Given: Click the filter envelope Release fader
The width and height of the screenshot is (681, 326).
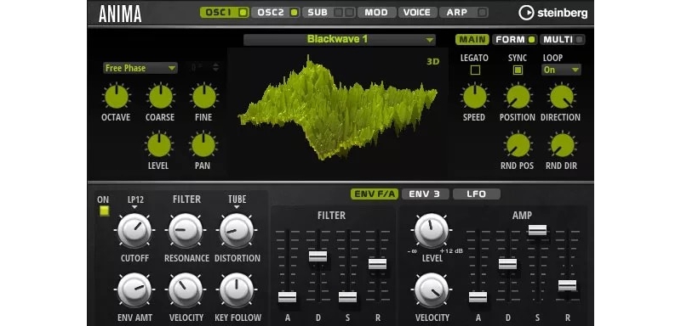Looking at the screenshot, I should pyautogui.click(x=377, y=264).
